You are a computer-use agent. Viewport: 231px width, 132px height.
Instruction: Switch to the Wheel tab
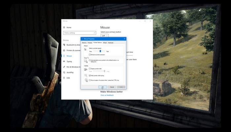(105, 43)
